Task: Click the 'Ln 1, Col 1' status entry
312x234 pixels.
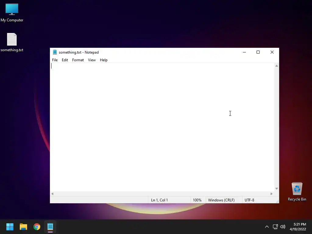Action: [x=159, y=200]
